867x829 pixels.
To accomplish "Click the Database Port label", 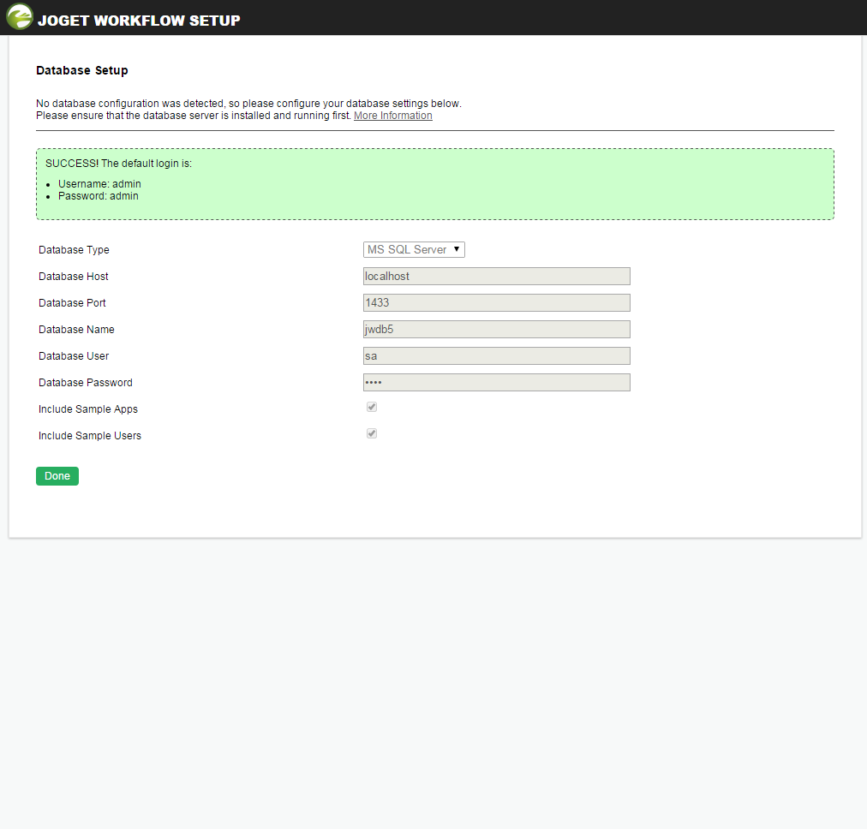I will 72,303.
